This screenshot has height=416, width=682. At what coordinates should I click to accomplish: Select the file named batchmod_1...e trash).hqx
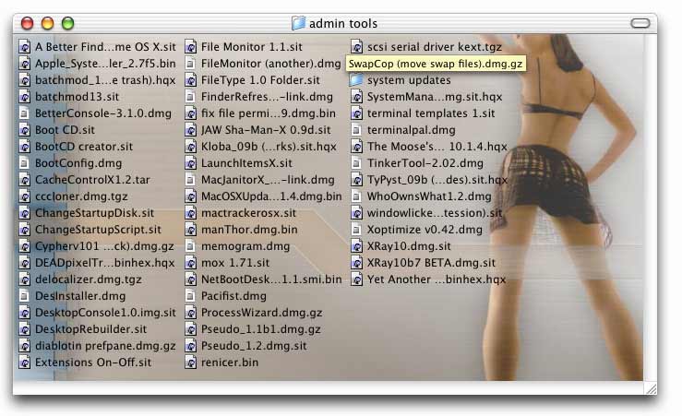point(105,80)
